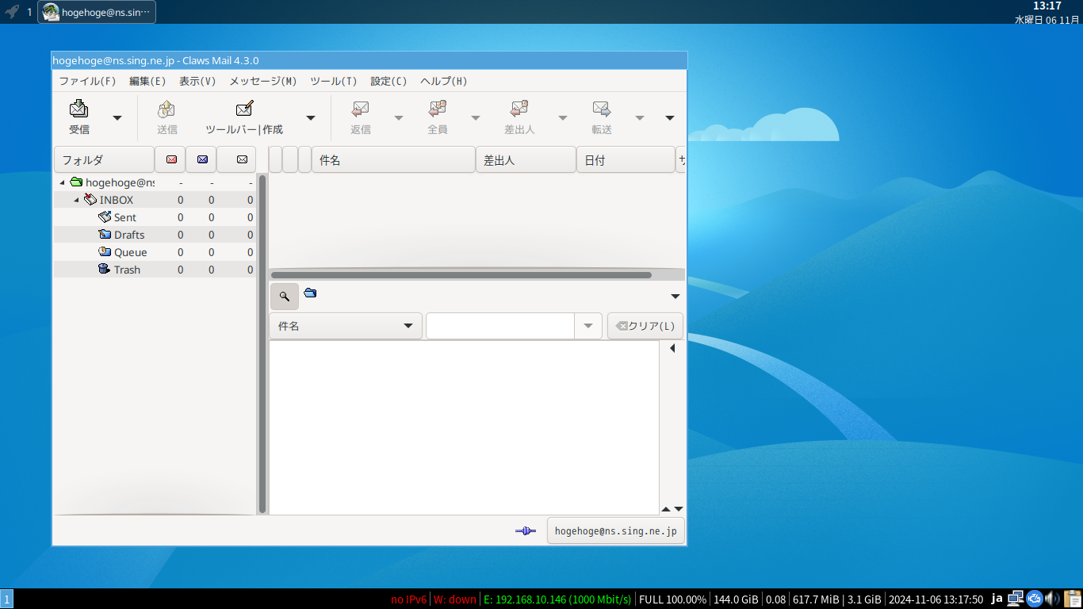The height and width of the screenshot is (609, 1083).
Task: Open the dropdown arrow next to 転送
Action: coord(640,118)
